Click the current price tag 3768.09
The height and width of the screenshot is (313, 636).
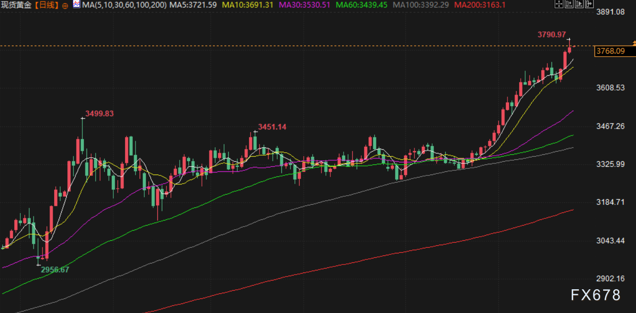point(610,51)
